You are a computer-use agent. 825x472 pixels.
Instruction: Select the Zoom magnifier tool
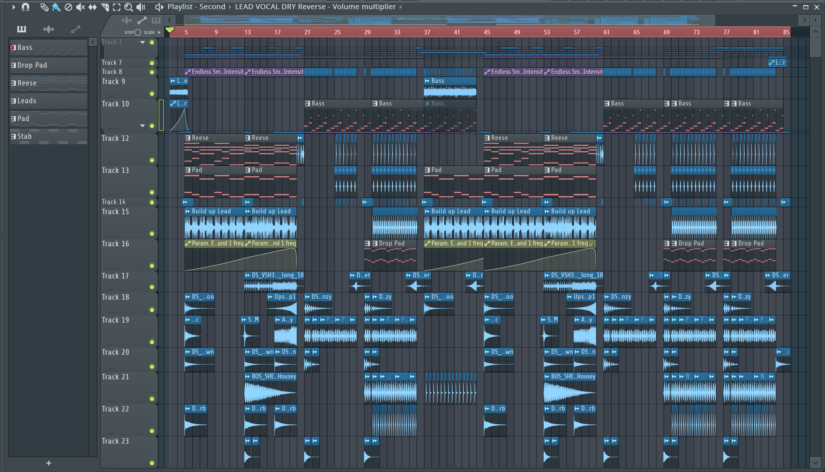[129, 7]
